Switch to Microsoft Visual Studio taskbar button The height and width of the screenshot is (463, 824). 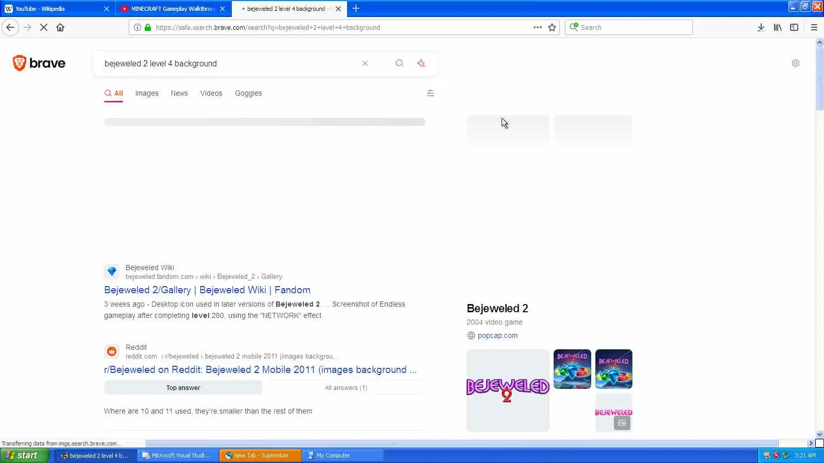(x=178, y=455)
